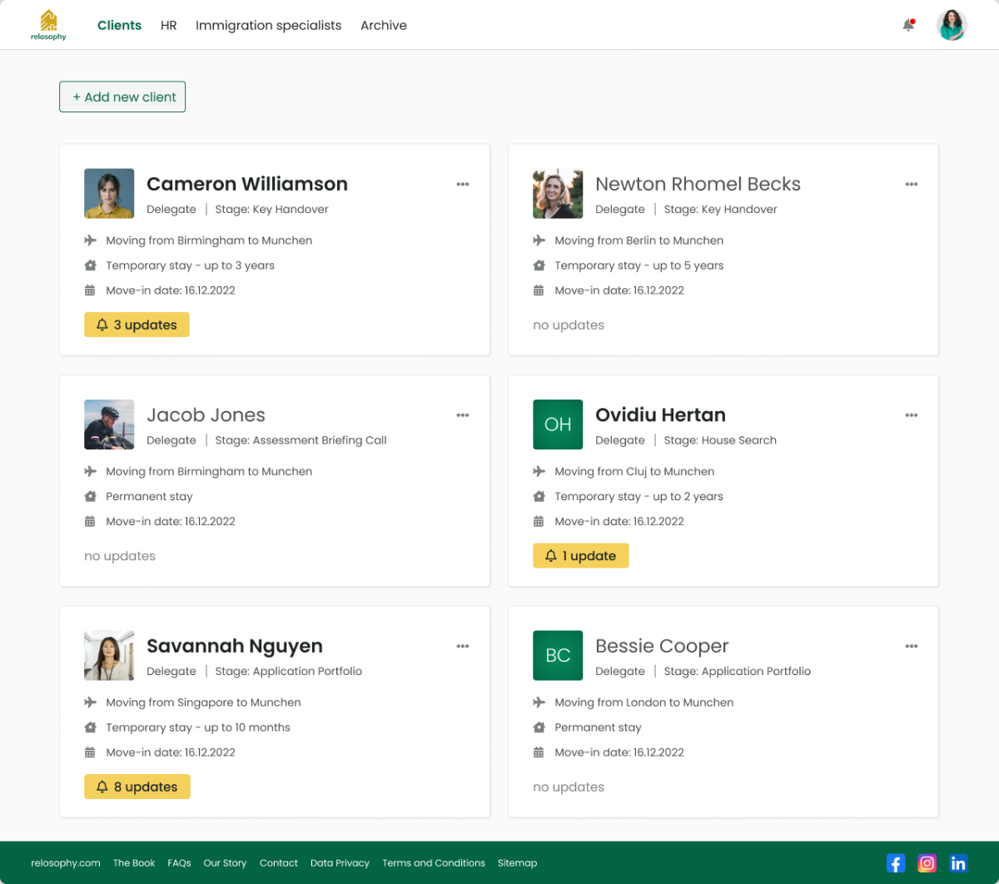This screenshot has height=884, width=999.
Task: Open Bessie Cooper's three-dot menu
Action: [x=912, y=646]
